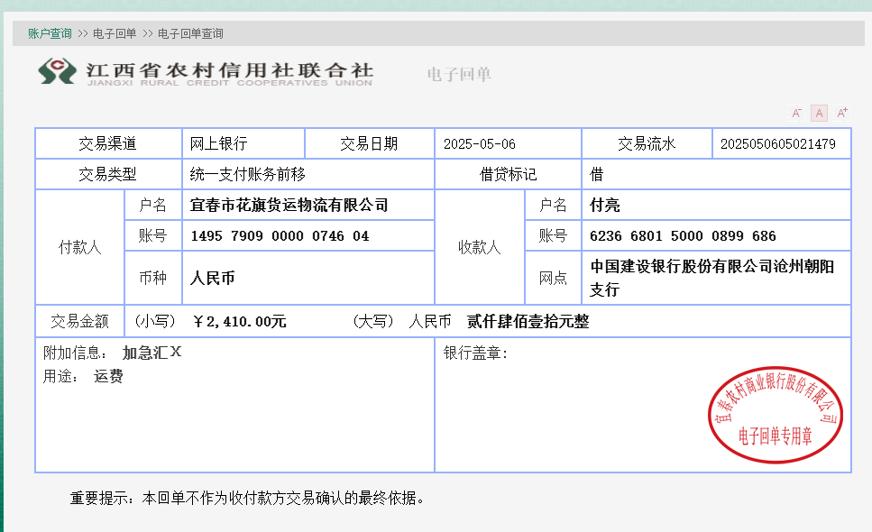
Task: Click the 交易日期 label cell
Action: [369, 144]
